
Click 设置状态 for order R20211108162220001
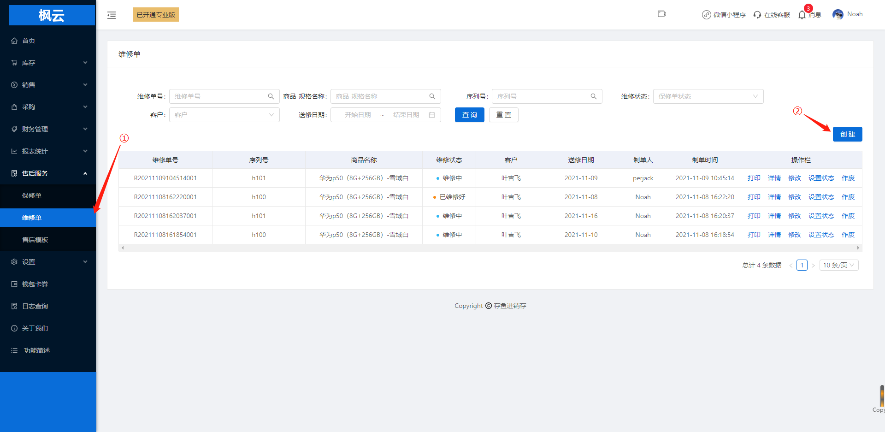coord(821,197)
